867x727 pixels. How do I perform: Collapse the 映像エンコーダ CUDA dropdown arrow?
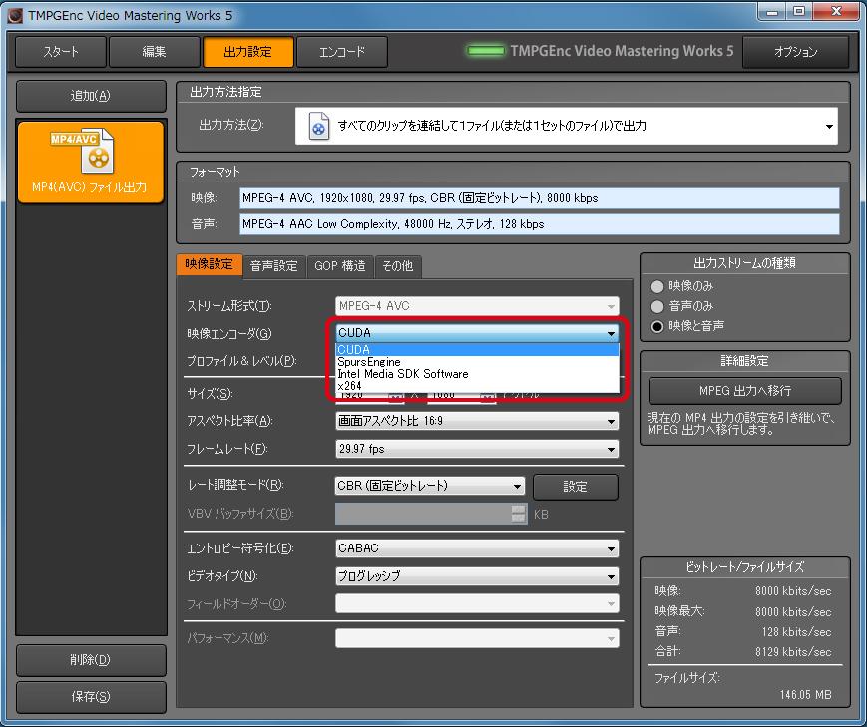tap(611, 333)
